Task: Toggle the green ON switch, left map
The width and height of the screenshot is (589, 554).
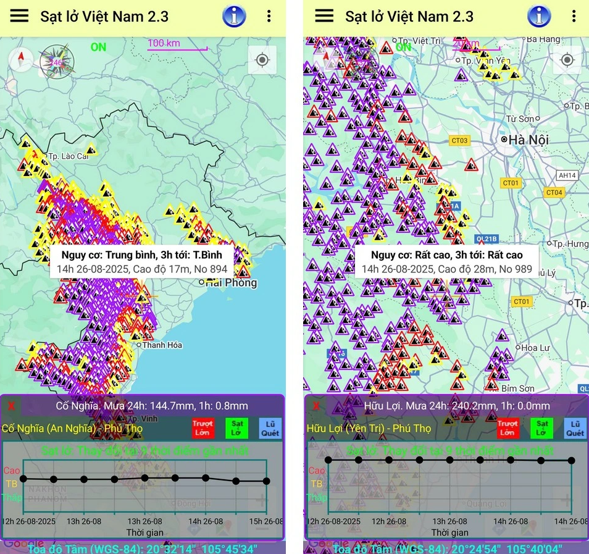Action: [98, 48]
